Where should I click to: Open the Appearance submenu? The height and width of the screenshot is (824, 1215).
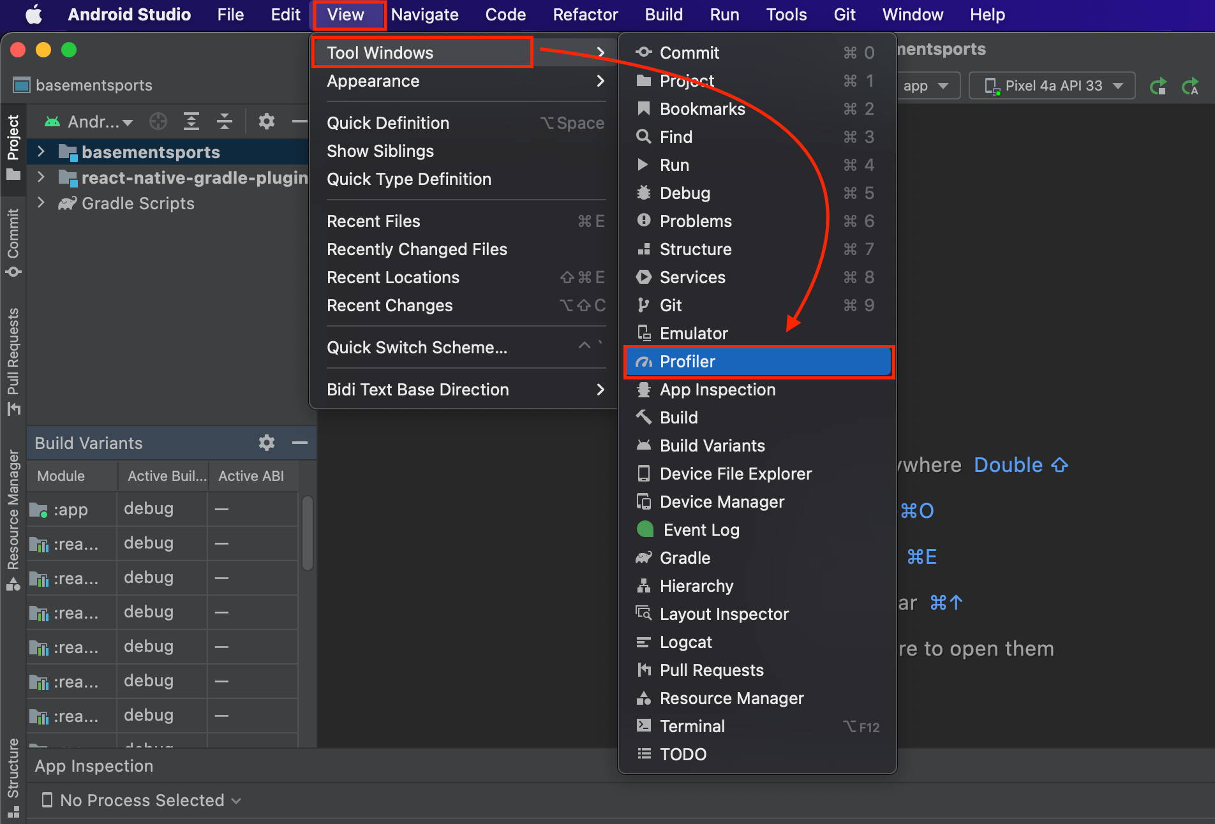465,81
